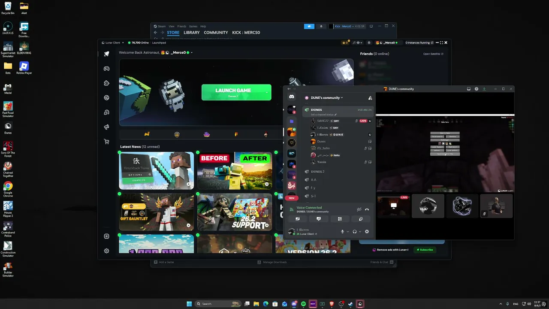Open the gamepad icon in Lunar sidebar
This screenshot has width=549, height=309.
(x=106, y=69)
